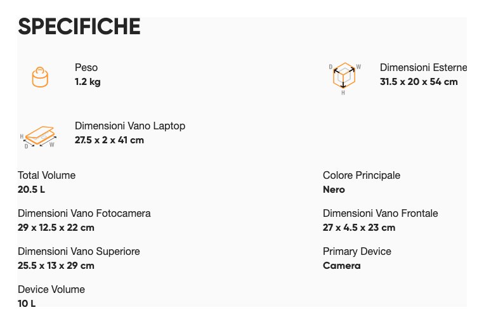This screenshot has width=484, height=324.
Task: Click the Device Volume label
Action: pyautogui.click(x=51, y=290)
